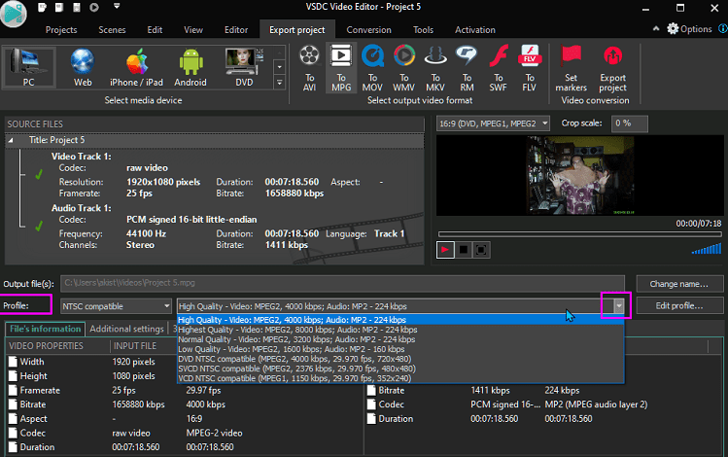
Task: Seek on the preview progress bar
Action: 580,234
